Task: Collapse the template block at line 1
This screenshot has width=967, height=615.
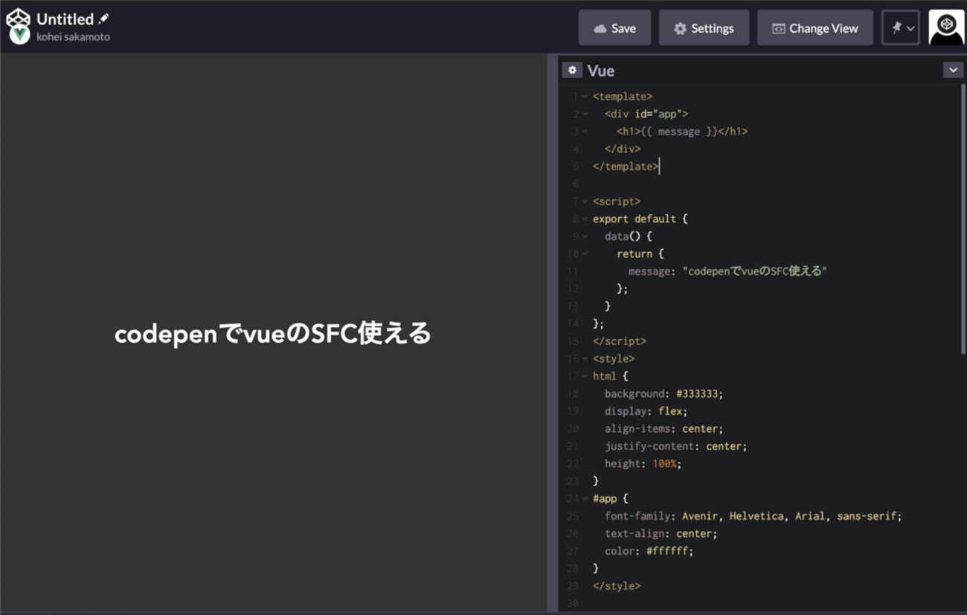Action: [x=585, y=97]
